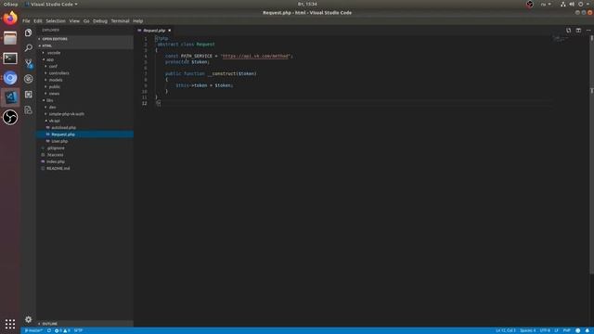Image resolution: width=594 pixels, height=334 pixels.
Task: Show Applications grid in the dock
Action: pos(10,324)
